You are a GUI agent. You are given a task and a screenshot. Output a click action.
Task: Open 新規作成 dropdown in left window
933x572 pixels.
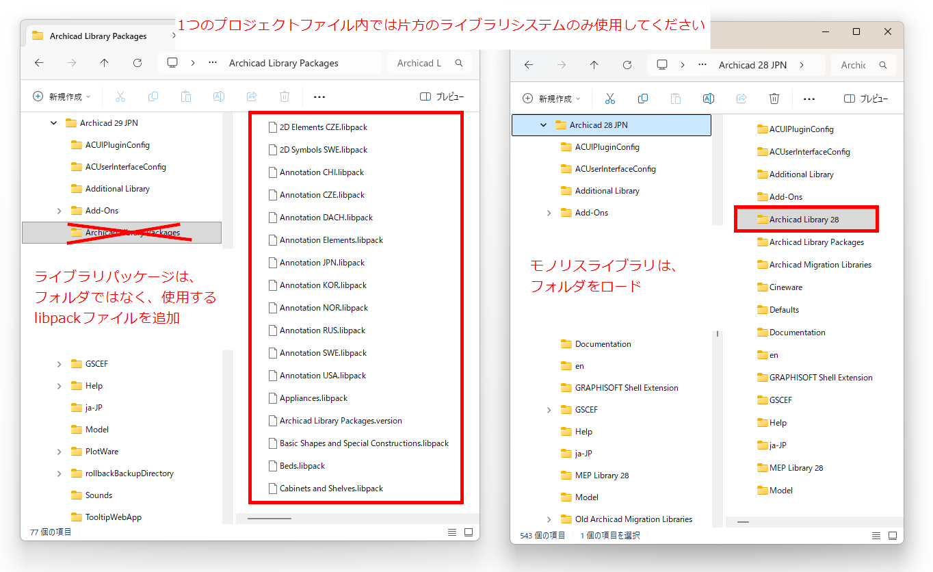(x=62, y=96)
